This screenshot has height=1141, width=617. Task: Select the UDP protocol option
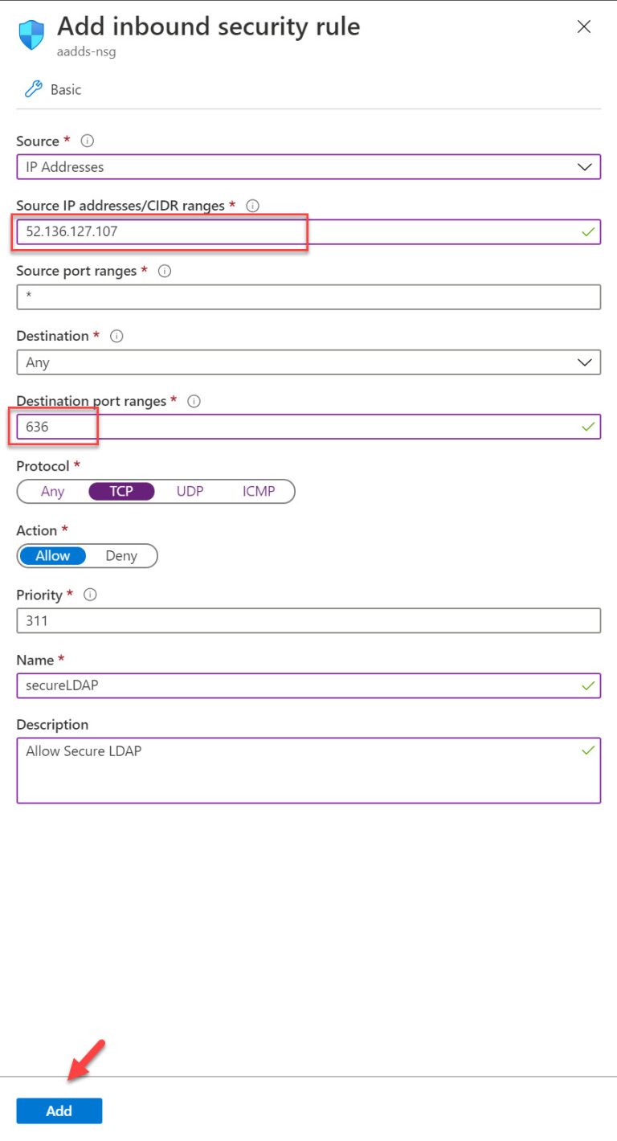pos(190,491)
